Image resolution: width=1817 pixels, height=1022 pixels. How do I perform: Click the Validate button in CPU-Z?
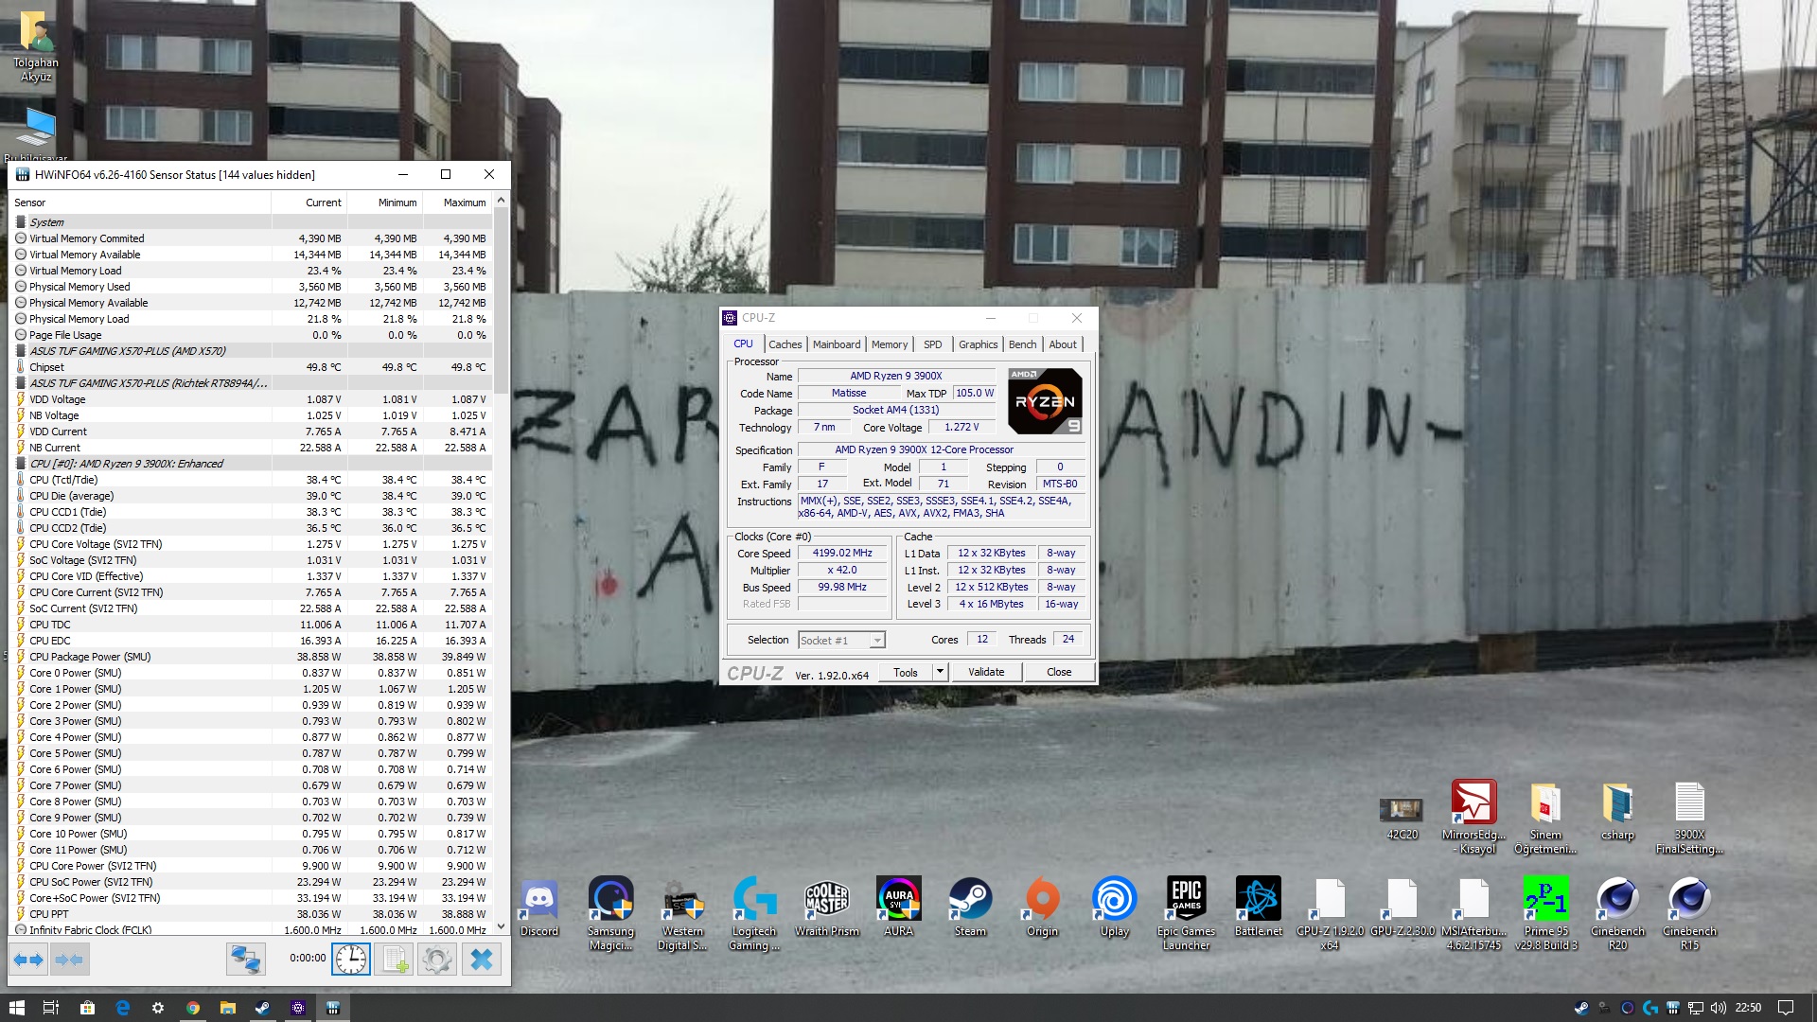[x=986, y=672]
